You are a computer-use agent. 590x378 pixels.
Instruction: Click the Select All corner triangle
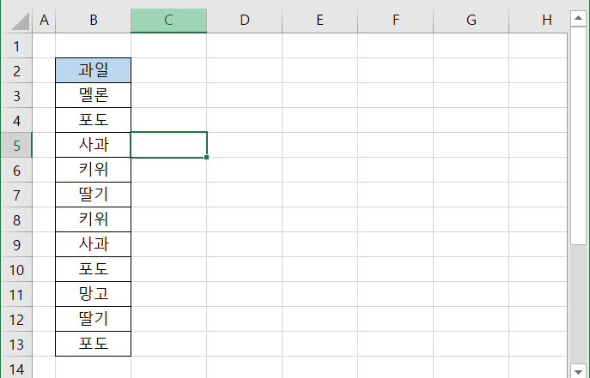pyautogui.click(x=21, y=21)
